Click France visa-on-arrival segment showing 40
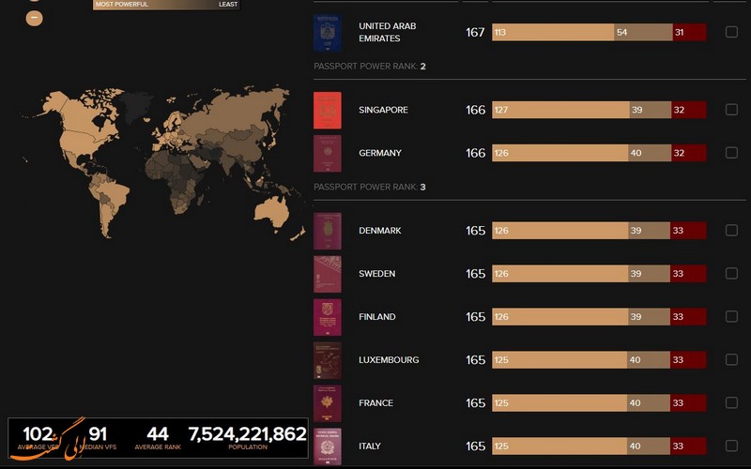 coord(649,402)
